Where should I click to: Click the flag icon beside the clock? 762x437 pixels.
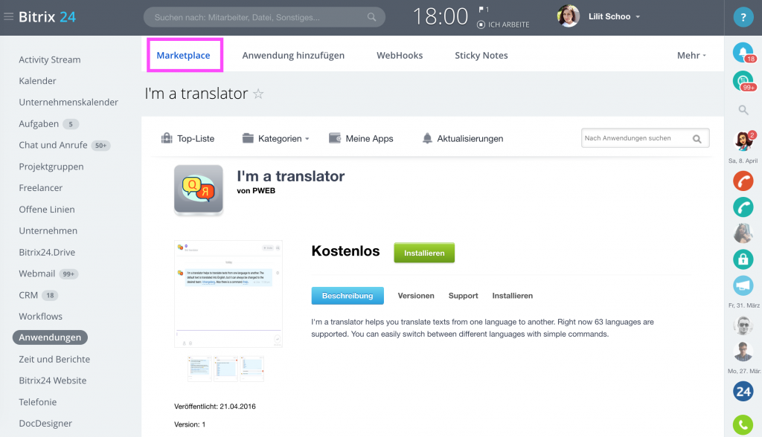coord(481,9)
